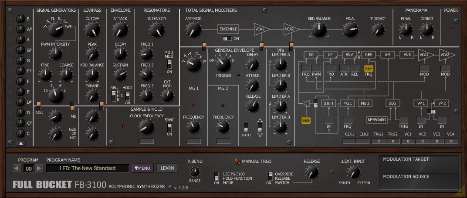Toggle the envelope HOLD switch
This screenshot has height=198, width=467.
[x=127, y=96]
